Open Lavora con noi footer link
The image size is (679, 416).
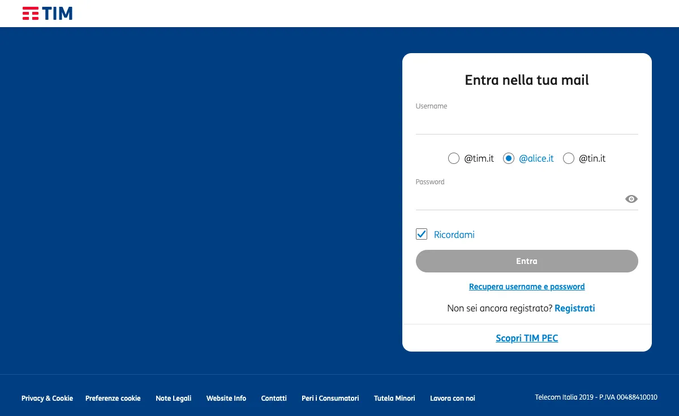(x=453, y=398)
